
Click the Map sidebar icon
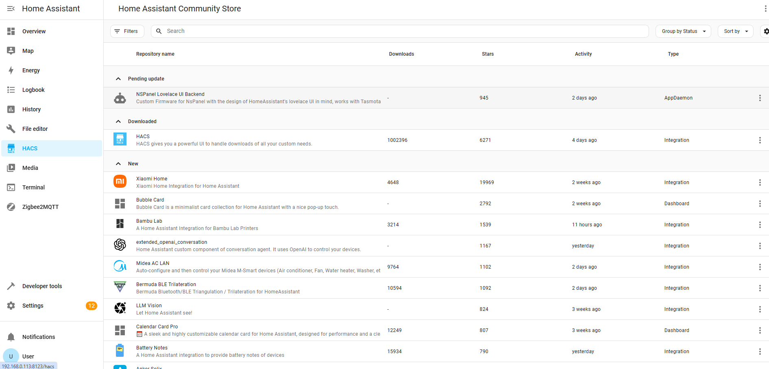point(11,51)
